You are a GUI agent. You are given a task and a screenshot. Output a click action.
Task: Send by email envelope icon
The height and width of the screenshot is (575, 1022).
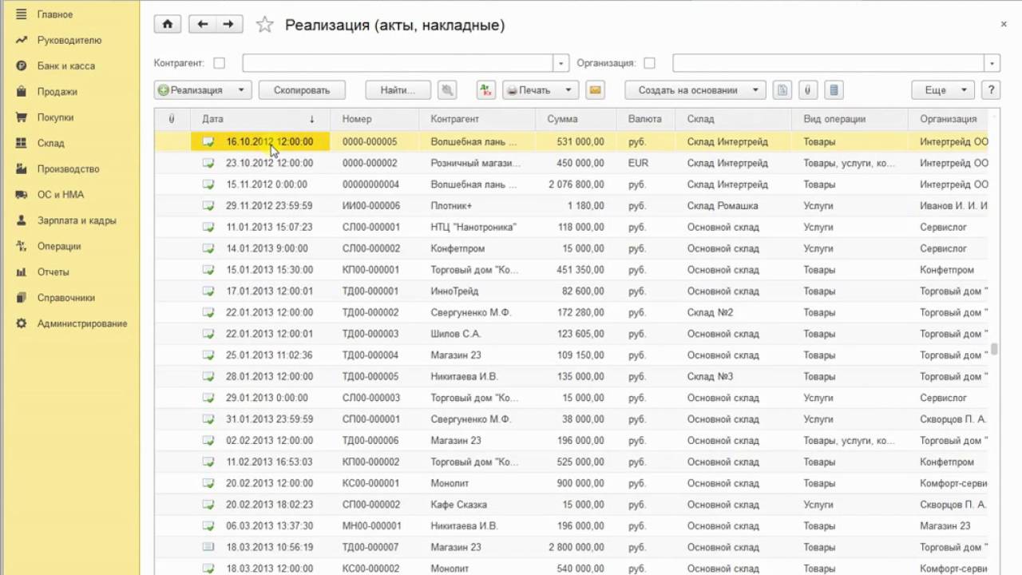pos(595,90)
